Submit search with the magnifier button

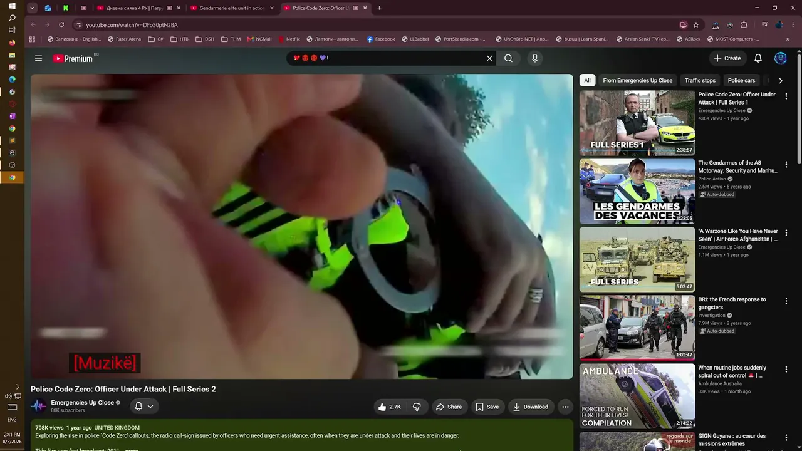[x=508, y=58]
